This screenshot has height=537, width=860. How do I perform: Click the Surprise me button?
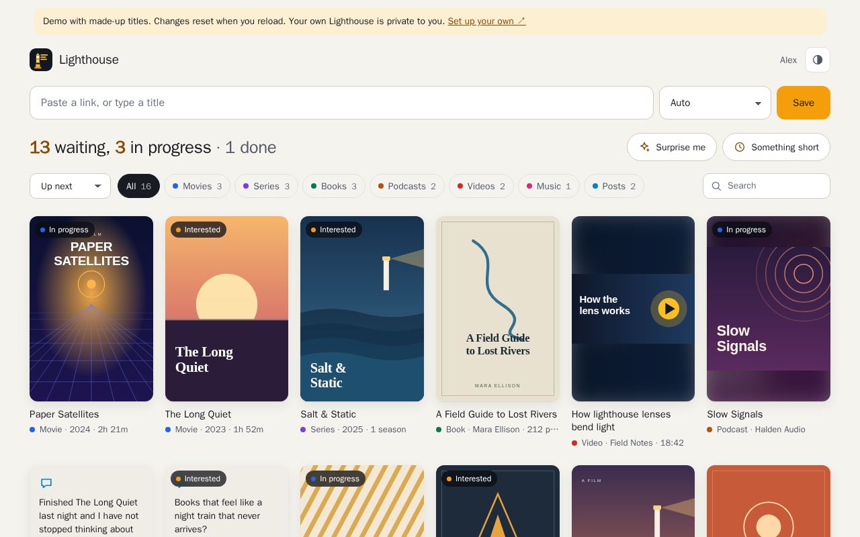point(672,147)
